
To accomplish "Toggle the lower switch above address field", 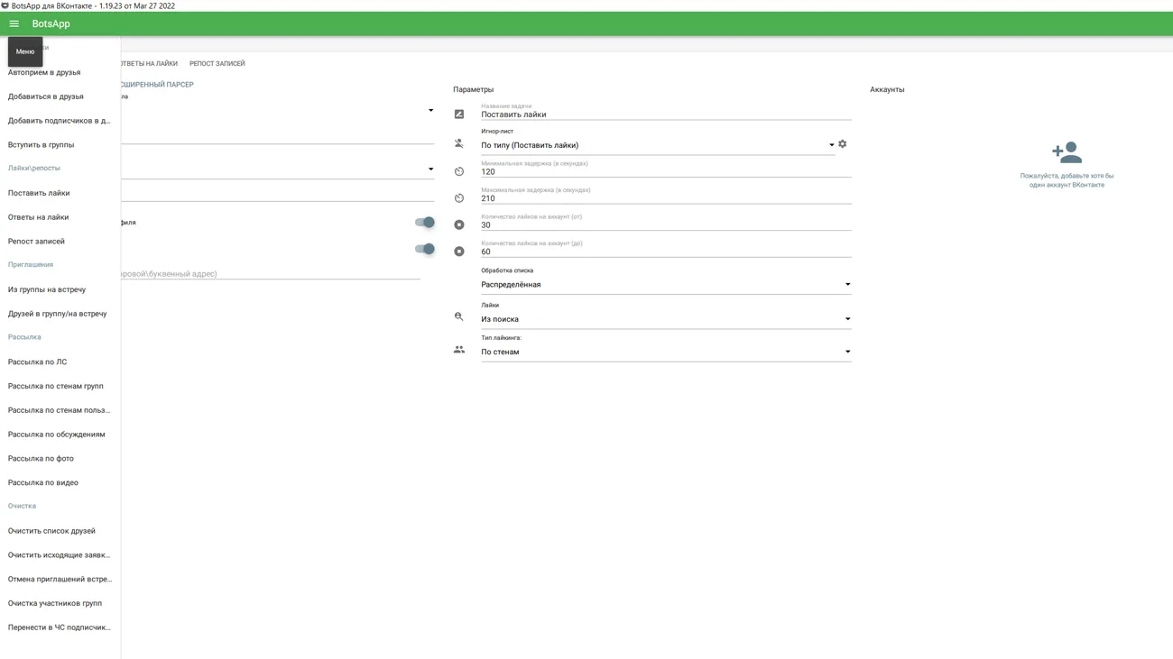I will pos(424,249).
